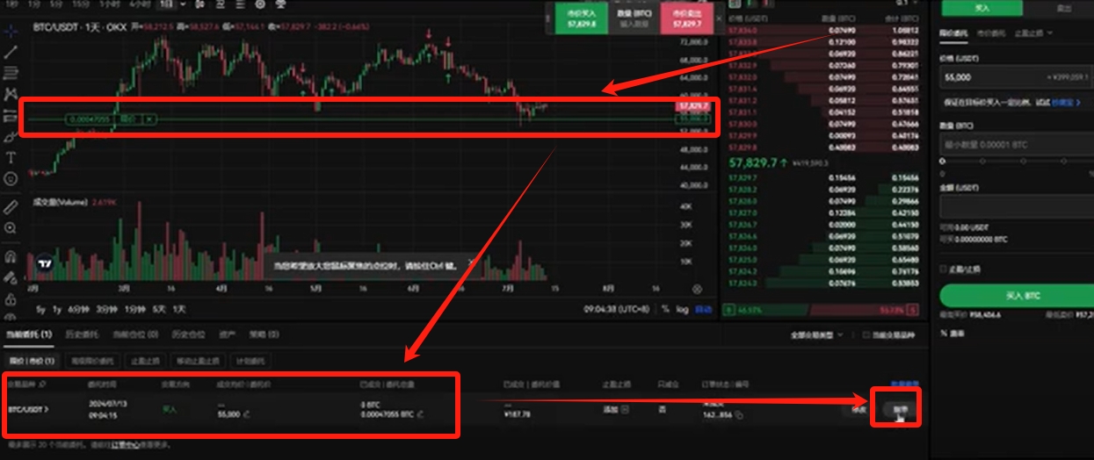This screenshot has height=460, width=1094.
Task: Activate the chart zoom-in magnifier tool
Action: (11, 228)
